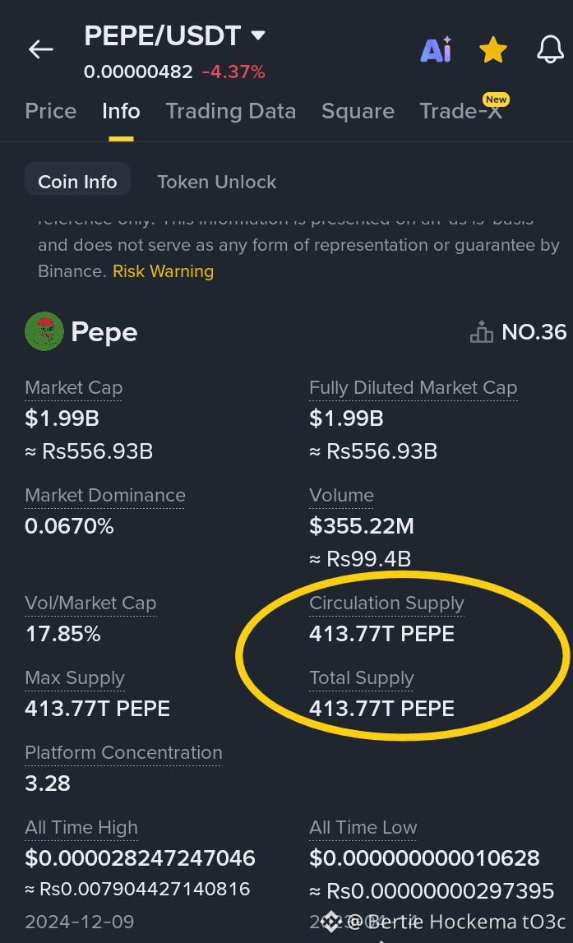Tap the Market Cap label

click(x=74, y=387)
